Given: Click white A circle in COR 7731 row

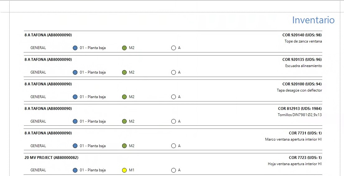Looking at the screenshot, I should coord(173,146).
